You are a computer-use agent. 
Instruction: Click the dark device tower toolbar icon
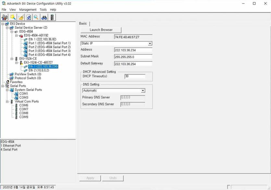[52, 17]
